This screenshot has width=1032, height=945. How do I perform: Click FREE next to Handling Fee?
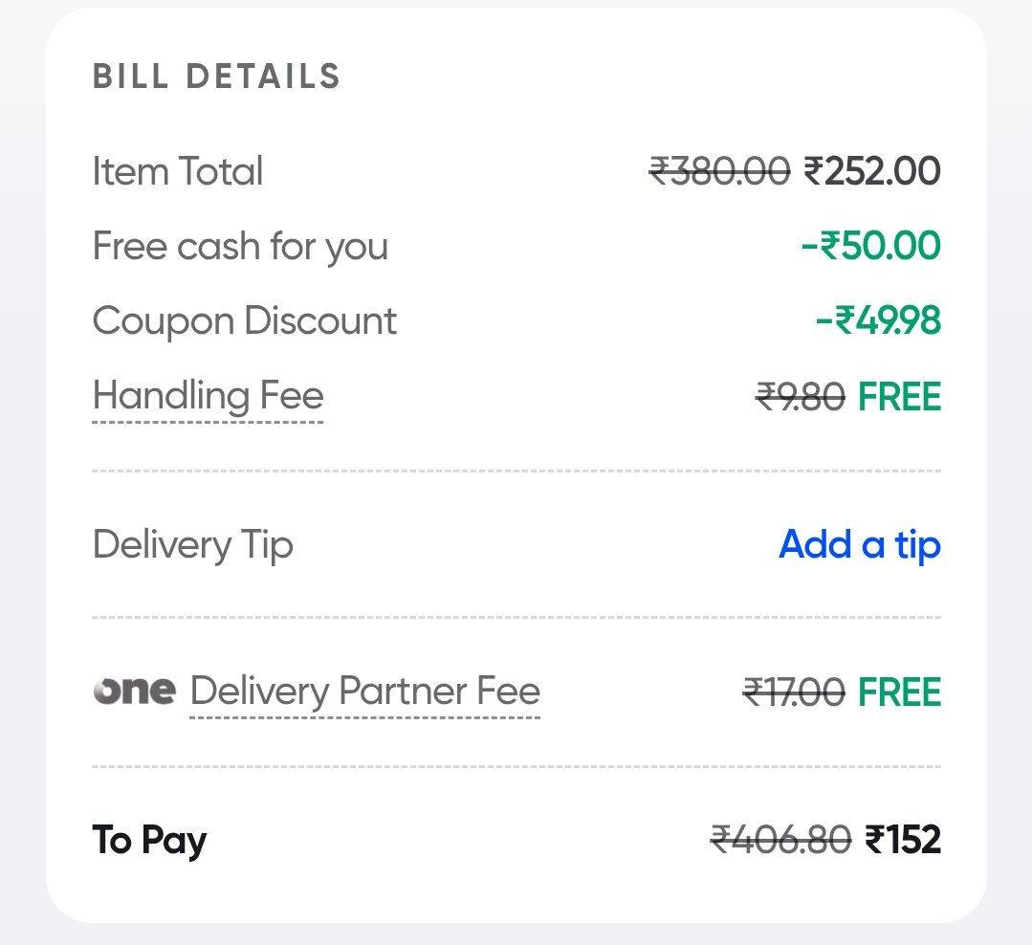(x=900, y=396)
